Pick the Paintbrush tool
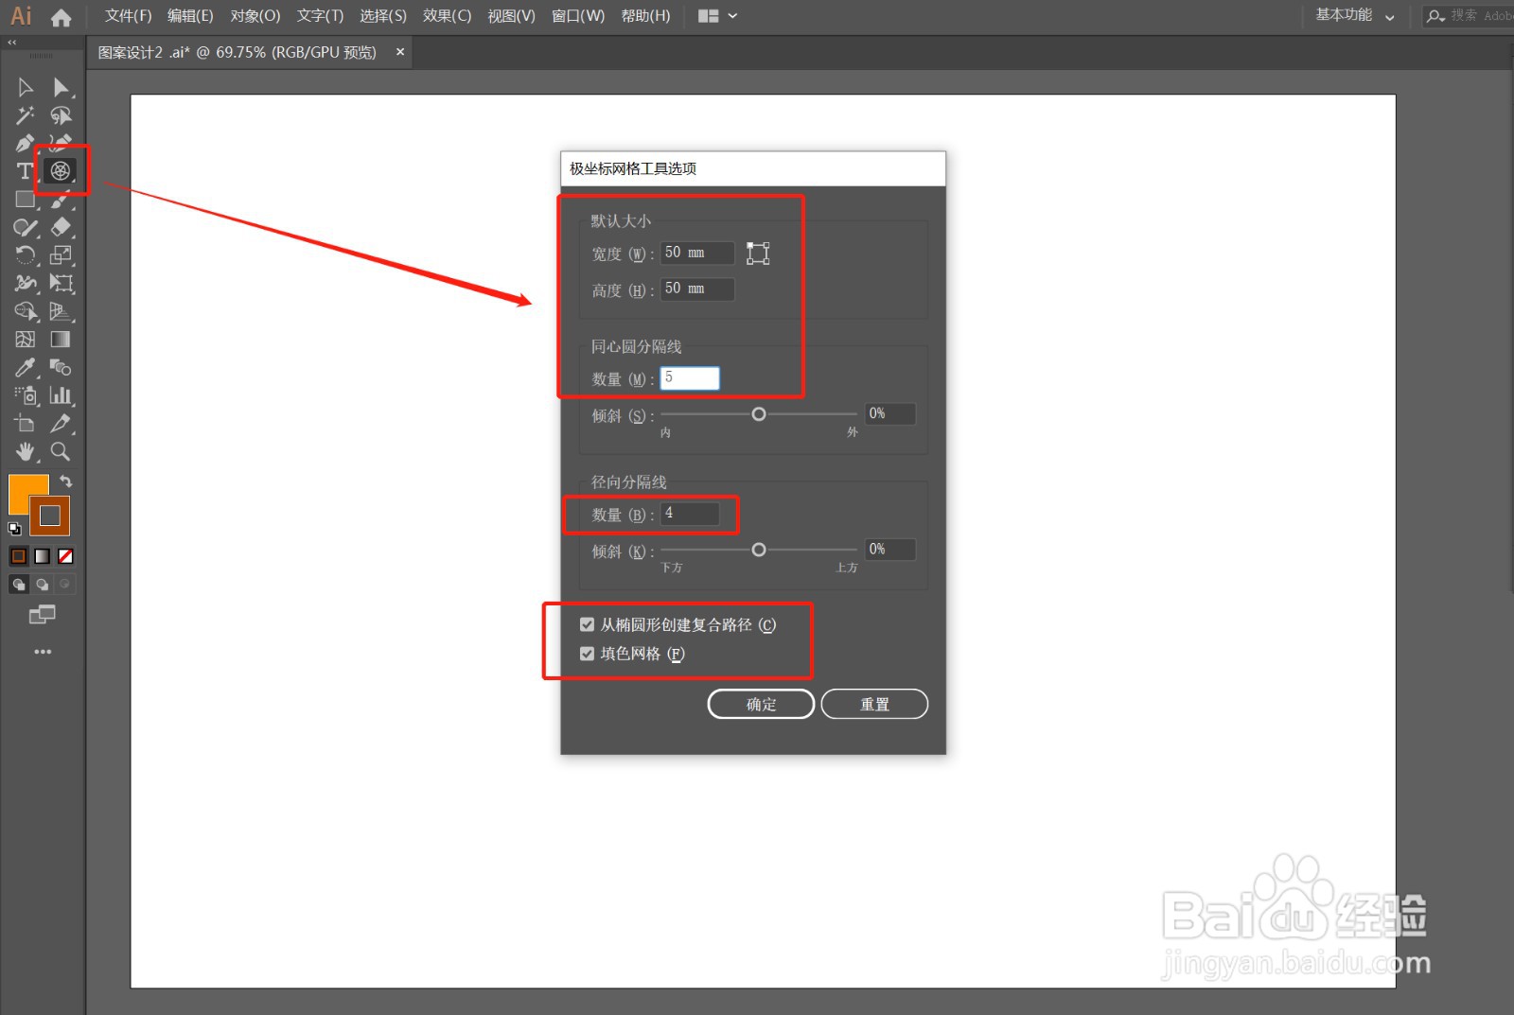The image size is (1514, 1015). click(61, 200)
